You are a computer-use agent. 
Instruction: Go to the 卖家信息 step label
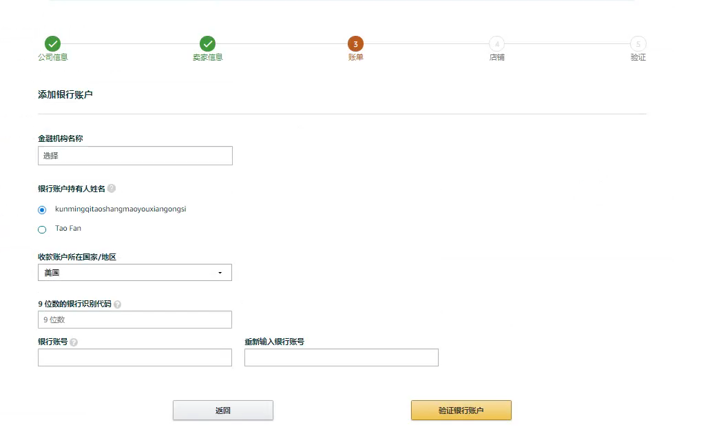coord(207,57)
